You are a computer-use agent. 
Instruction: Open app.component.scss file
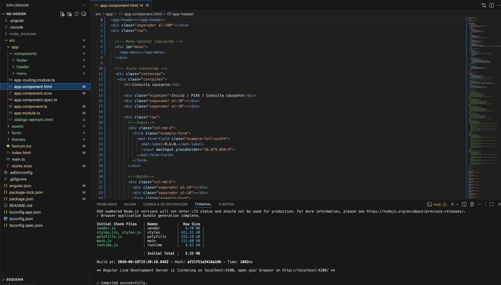pos(45,93)
